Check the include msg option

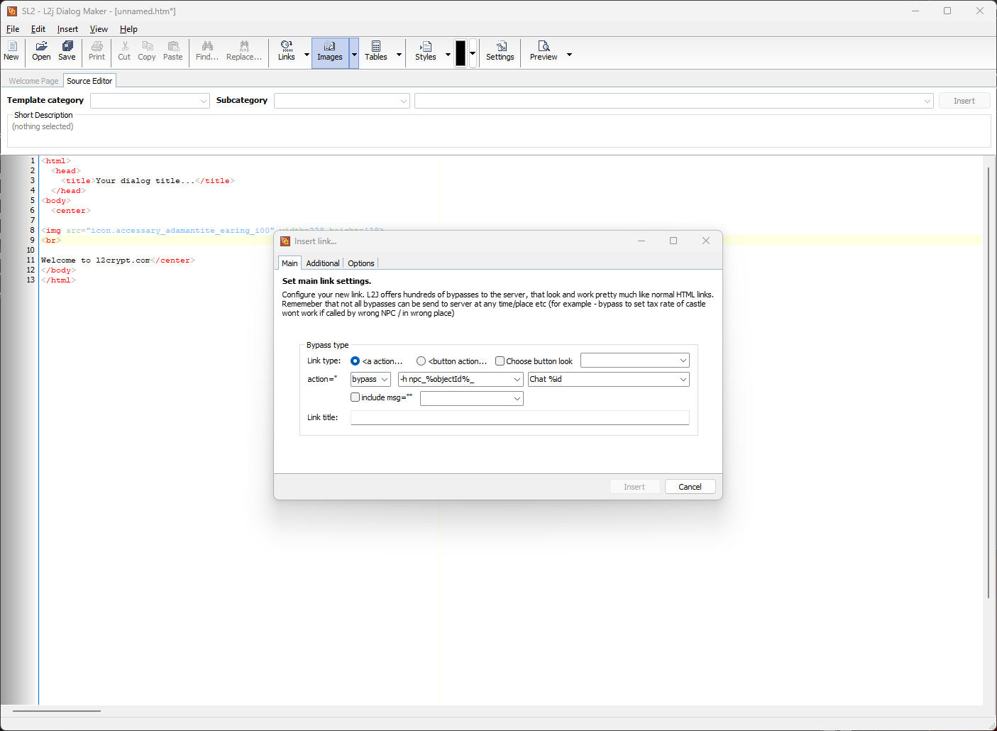(355, 397)
